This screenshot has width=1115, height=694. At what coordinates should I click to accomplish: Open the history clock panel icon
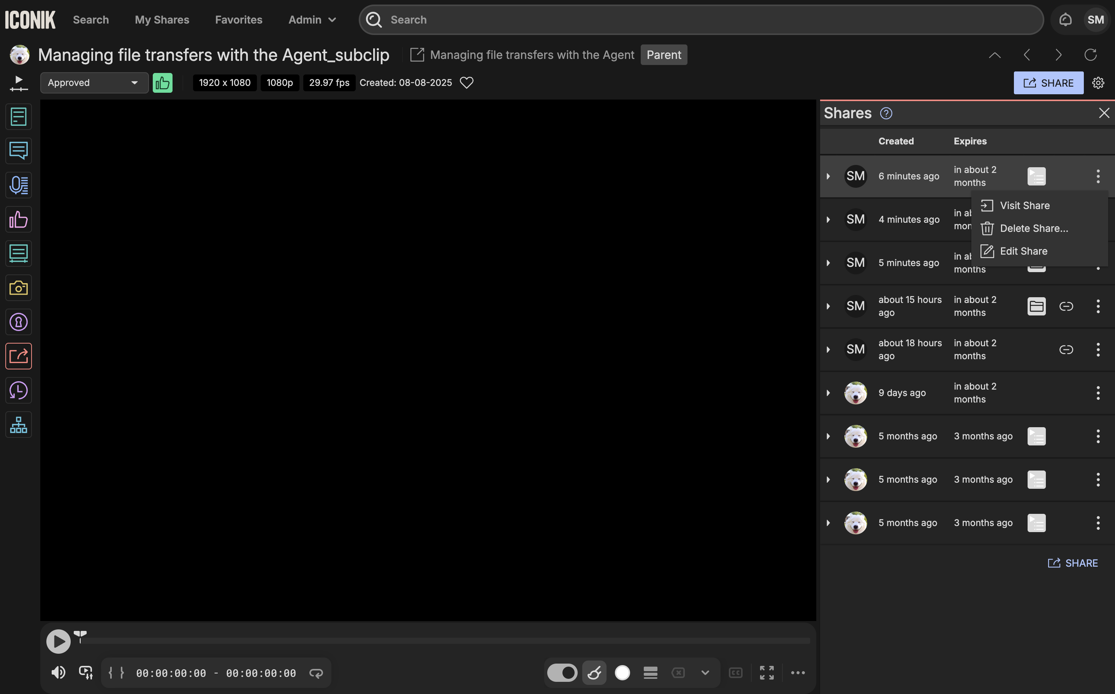[18, 391]
